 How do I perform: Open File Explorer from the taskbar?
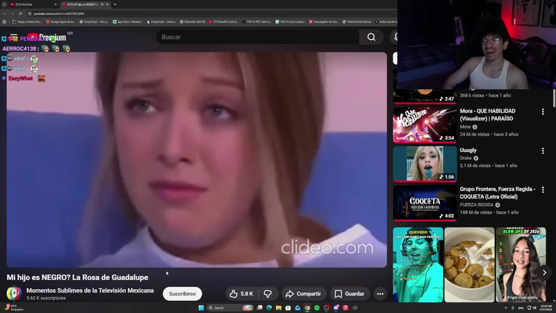278,308
